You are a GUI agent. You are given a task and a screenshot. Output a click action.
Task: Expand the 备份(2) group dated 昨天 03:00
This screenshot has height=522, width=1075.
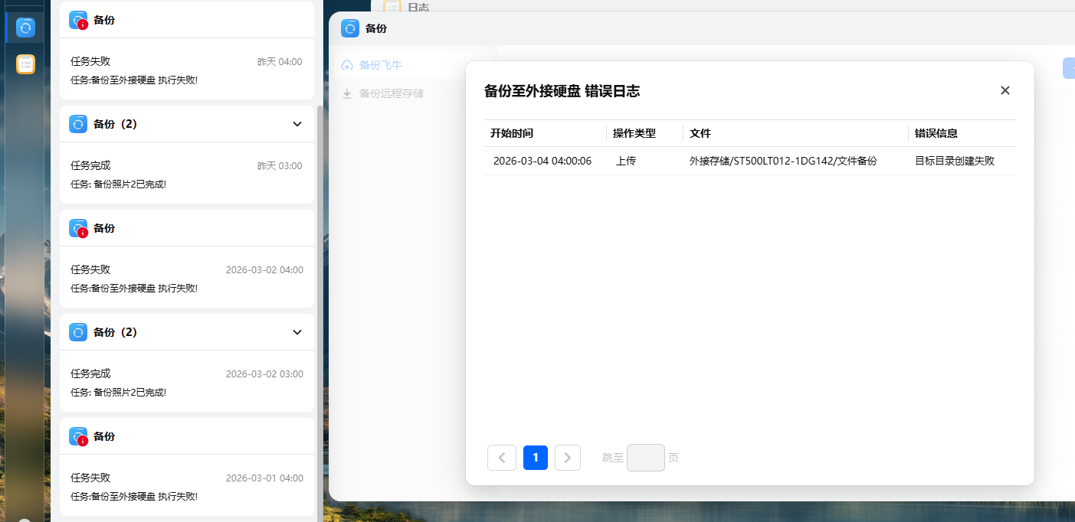coord(297,124)
